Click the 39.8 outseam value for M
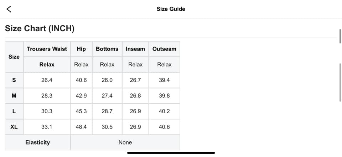The width and height of the screenshot is (342, 157). 164,96
